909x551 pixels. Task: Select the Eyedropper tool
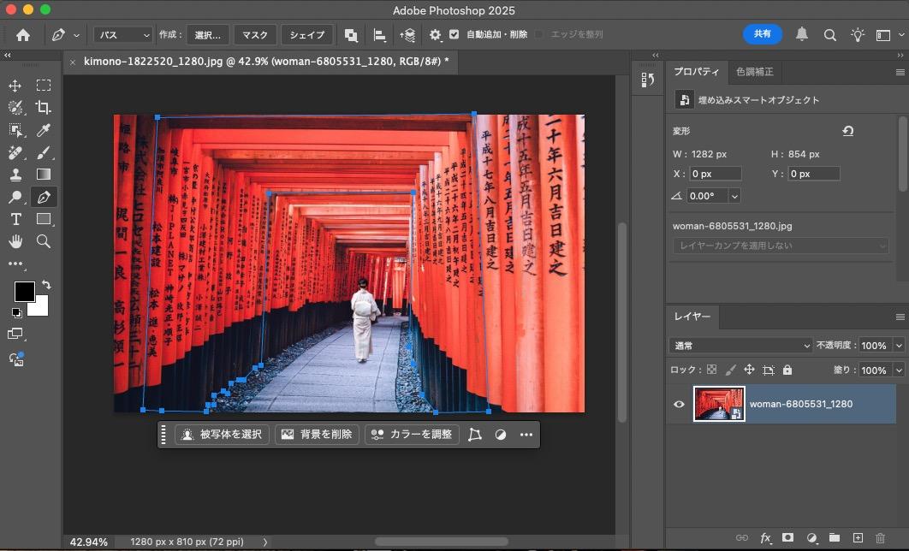(x=44, y=130)
